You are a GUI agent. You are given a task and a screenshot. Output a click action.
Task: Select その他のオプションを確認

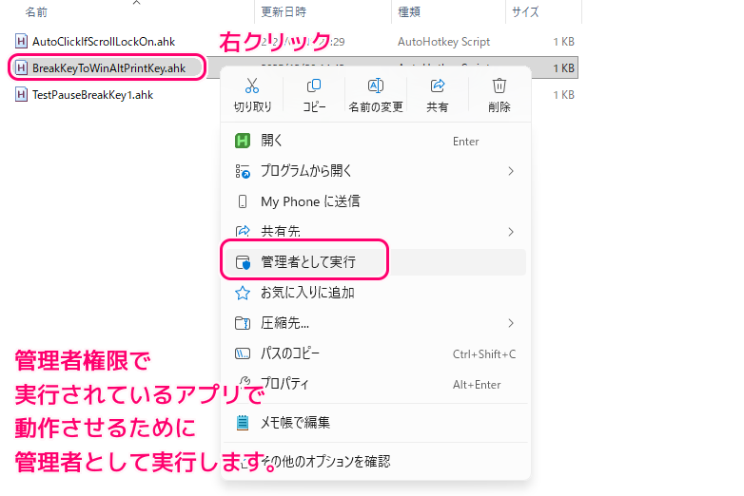point(375,461)
